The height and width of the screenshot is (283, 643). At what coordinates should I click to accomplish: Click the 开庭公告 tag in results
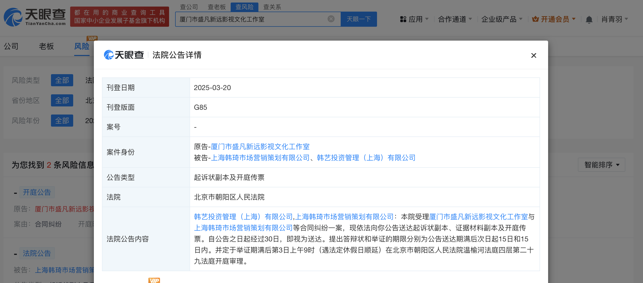(x=37, y=192)
